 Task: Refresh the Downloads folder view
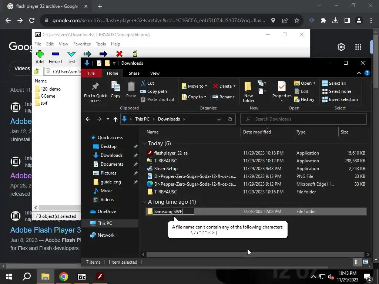230,119
